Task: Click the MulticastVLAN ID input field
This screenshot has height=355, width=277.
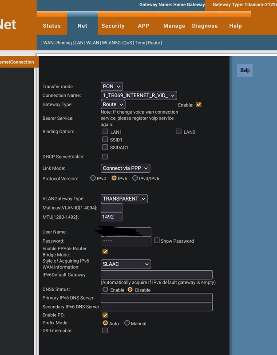Action: (111, 208)
